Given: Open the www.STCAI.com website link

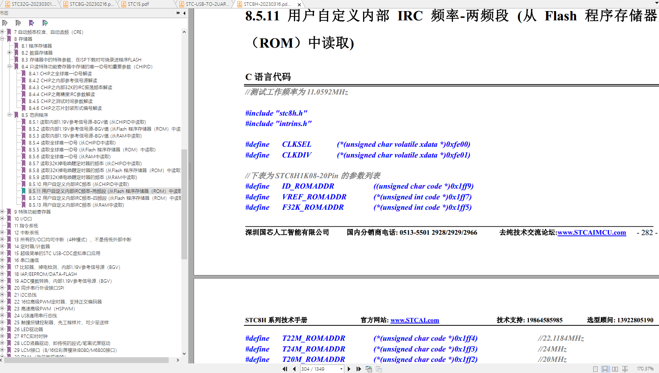Looking at the screenshot, I should (415, 320).
